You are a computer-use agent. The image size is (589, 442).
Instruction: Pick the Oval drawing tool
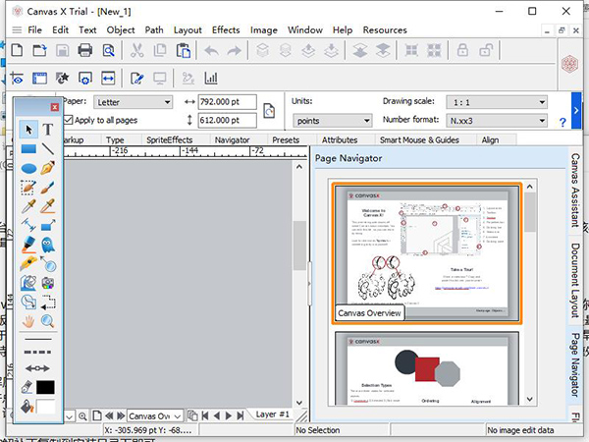click(x=28, y=168)
